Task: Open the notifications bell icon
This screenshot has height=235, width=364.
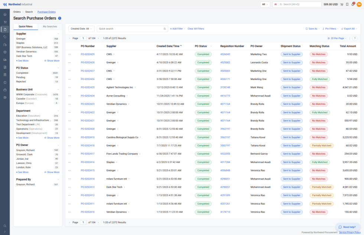Action: coord(352,4)
